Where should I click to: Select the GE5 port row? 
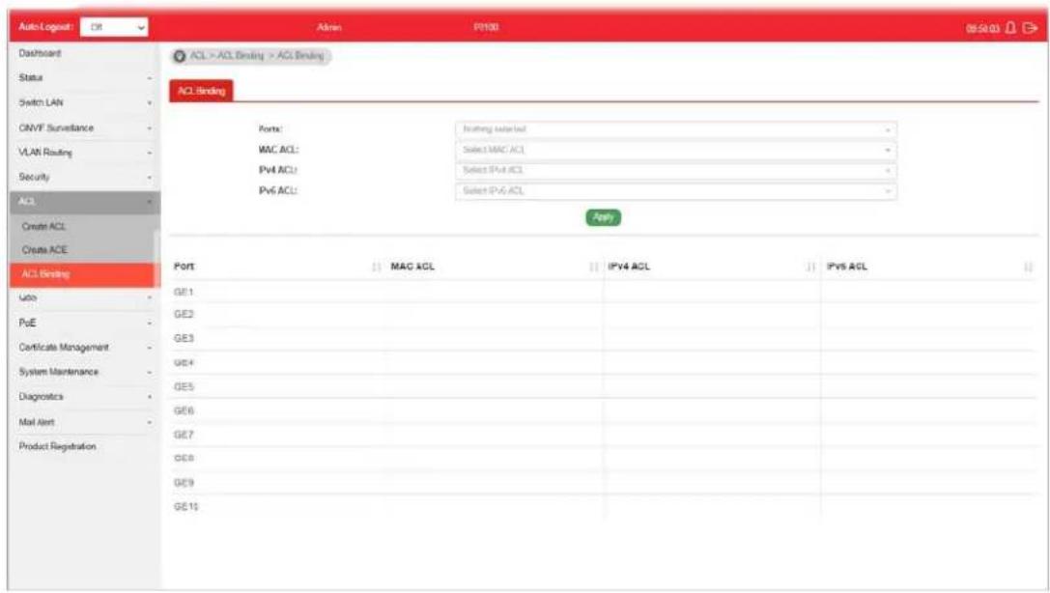click(603, 387)
